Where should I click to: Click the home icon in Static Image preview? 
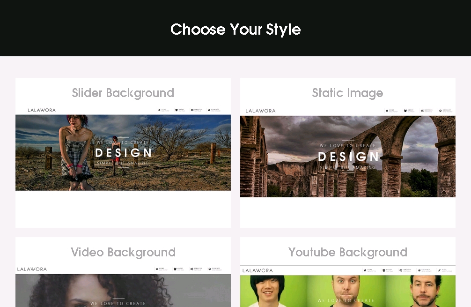coord(387,111)
